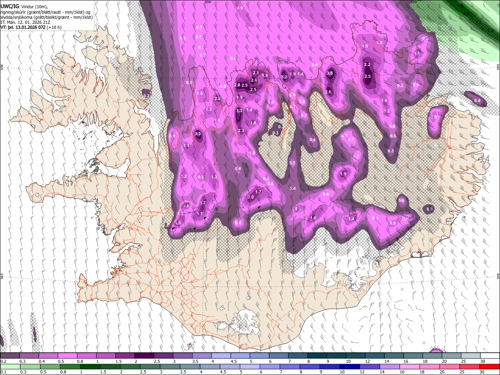The image size is (500, 375).
Task: Click the white snow-legend swatch after the 30 label
Action: (x=489, y=356)
